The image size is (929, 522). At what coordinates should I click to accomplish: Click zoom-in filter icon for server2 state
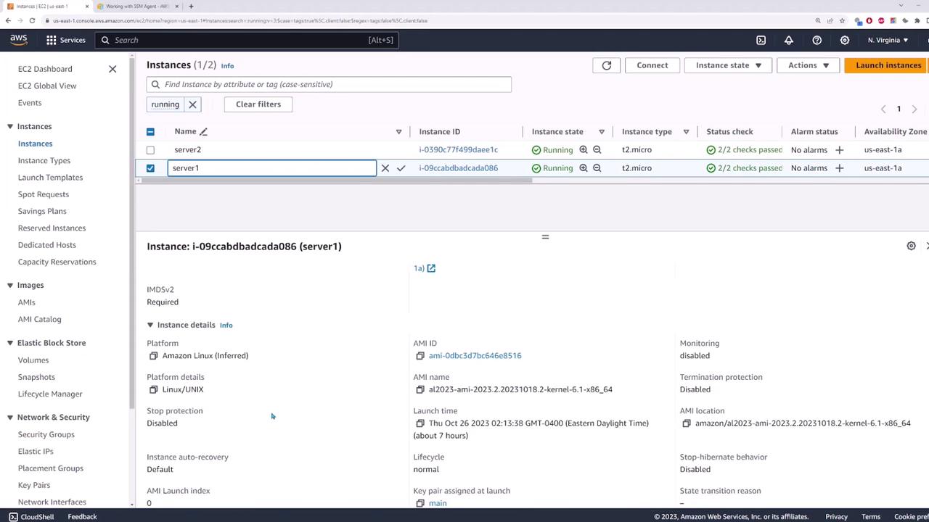[x=584, y=150]
